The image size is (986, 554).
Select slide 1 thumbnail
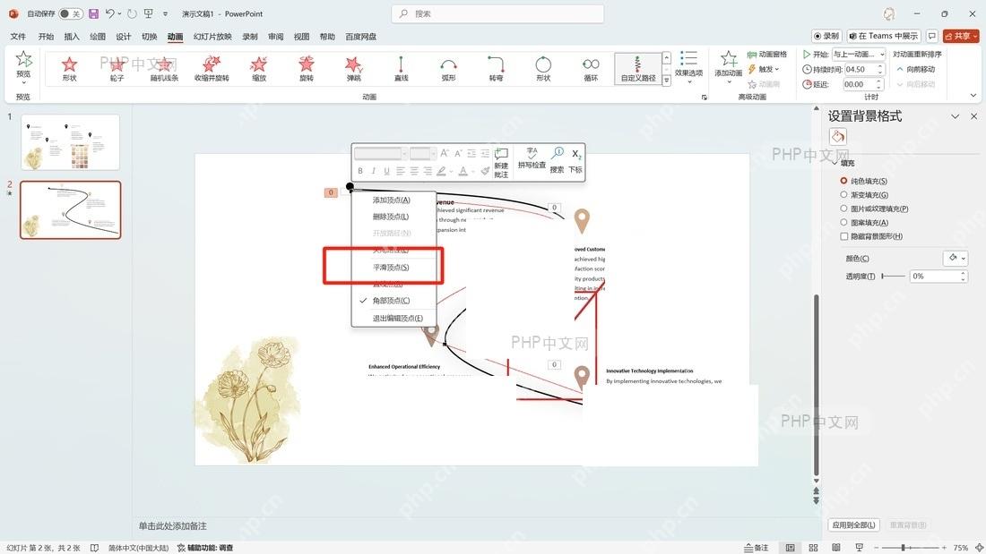[x=70, y=142]
